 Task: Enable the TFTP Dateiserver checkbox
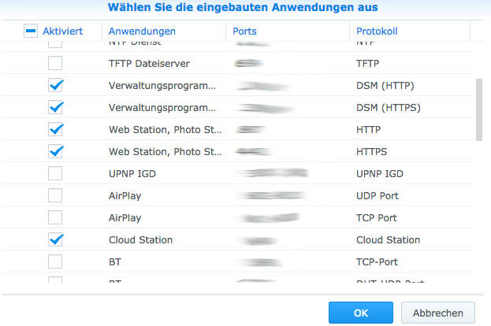pos(55,63)
